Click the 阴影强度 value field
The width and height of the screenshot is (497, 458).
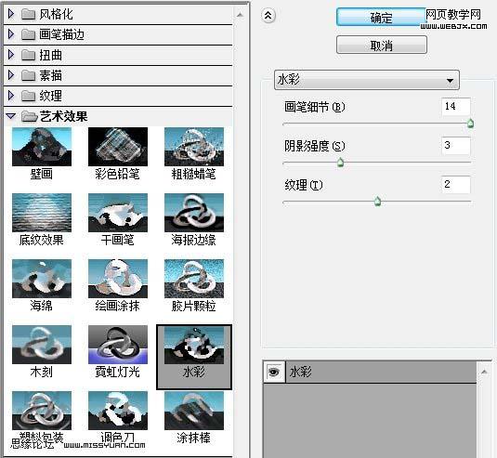click(x=456, y=145)
